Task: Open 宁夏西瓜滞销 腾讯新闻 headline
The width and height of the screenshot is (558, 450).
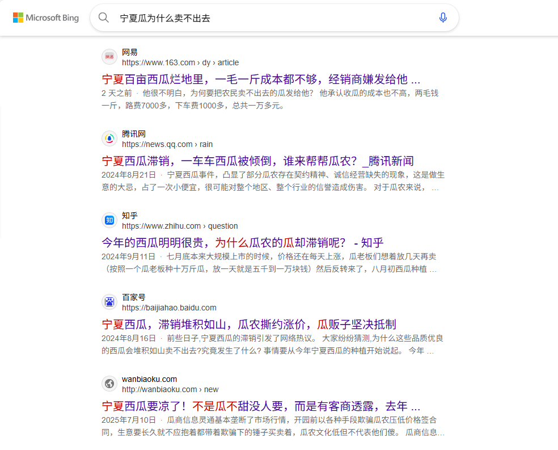Action: (x=257, y=161)
